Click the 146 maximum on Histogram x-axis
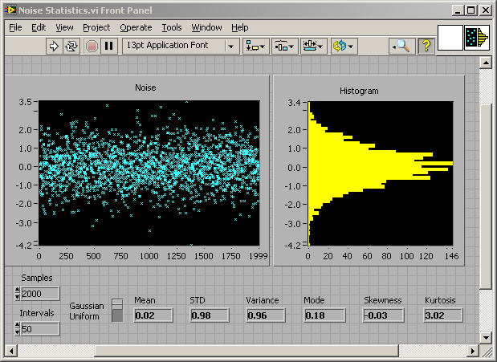497x362 pixels. click(451, 256)
